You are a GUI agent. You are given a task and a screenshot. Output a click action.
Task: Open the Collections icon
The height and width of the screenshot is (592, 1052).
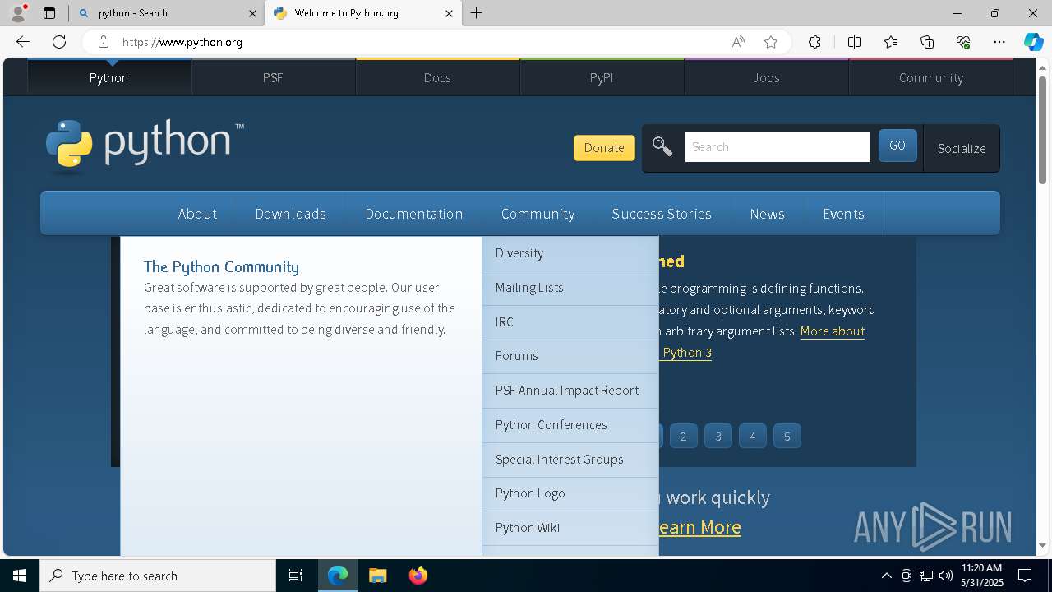click(x=927, y=42)
